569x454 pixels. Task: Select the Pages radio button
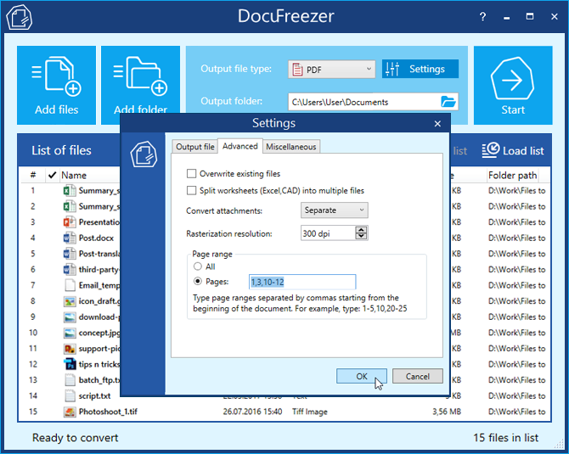(198, 281)
